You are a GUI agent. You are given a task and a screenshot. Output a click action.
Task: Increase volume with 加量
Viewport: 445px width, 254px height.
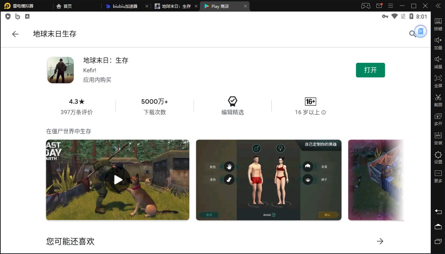(438, 43)
